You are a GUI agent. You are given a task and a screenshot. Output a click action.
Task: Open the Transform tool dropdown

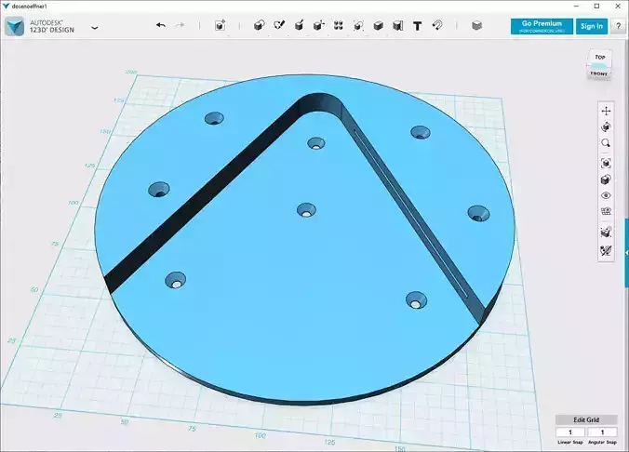220,26
